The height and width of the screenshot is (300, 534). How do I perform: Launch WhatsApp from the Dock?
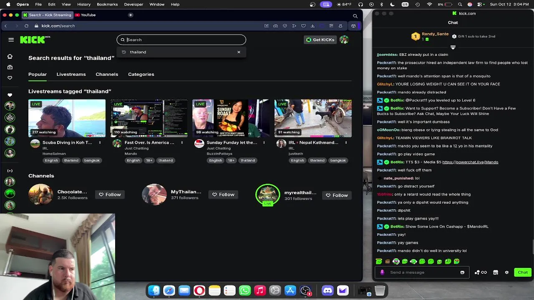[x=244, y=290]
